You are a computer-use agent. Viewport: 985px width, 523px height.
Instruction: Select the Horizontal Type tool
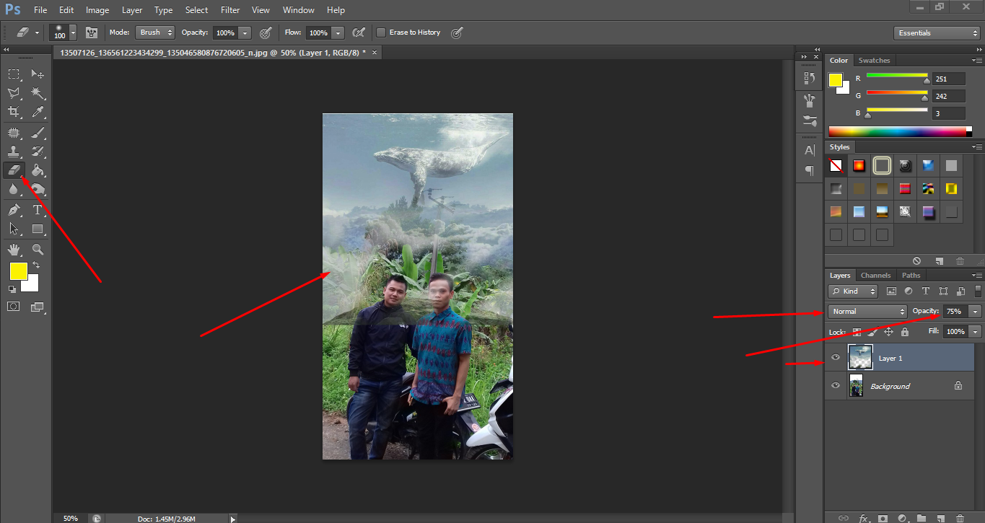[x=38, y=210]
